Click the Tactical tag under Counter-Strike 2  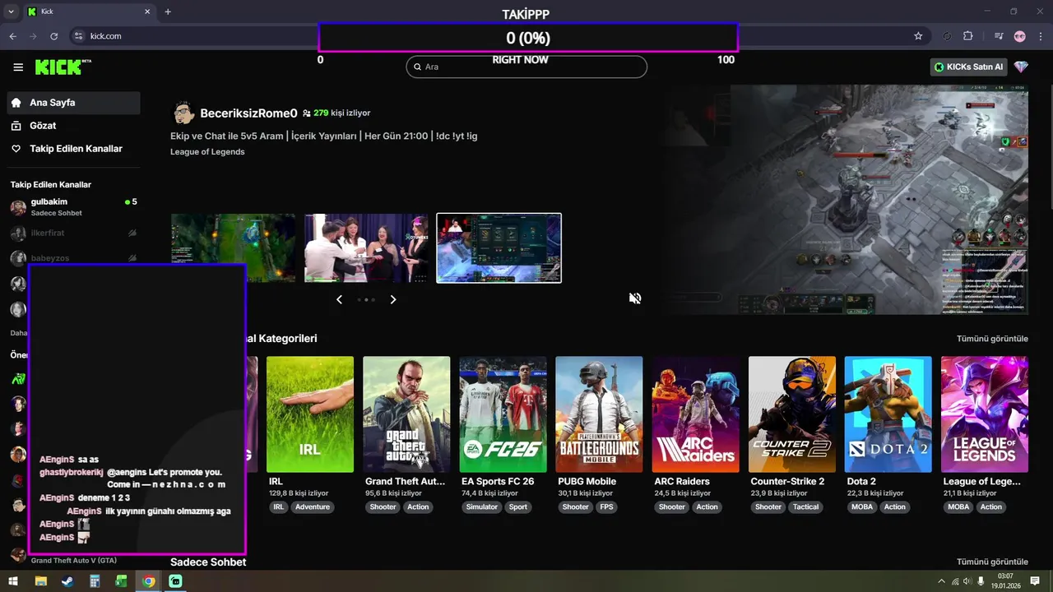pyautogui.click(x=806, y=507)
